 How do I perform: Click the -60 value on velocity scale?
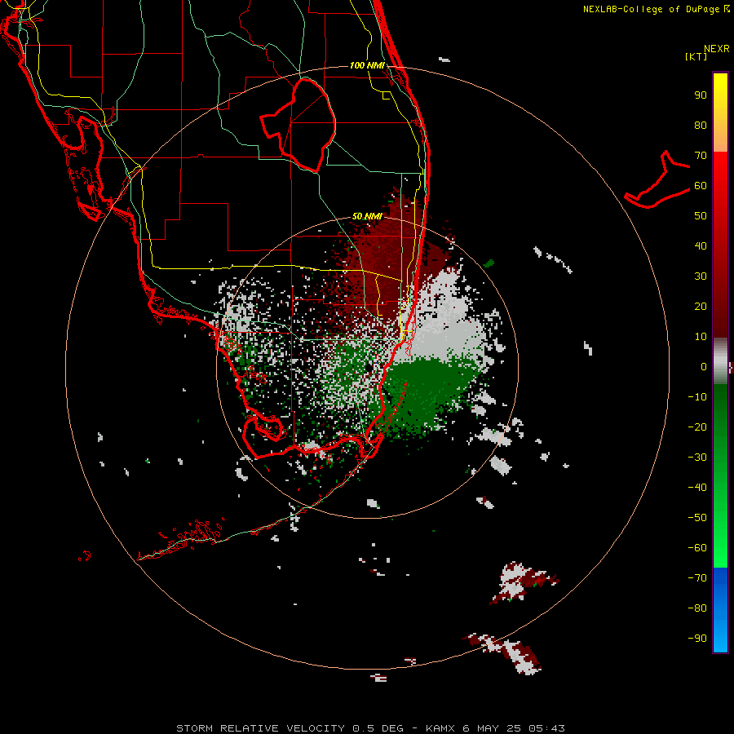697,548
